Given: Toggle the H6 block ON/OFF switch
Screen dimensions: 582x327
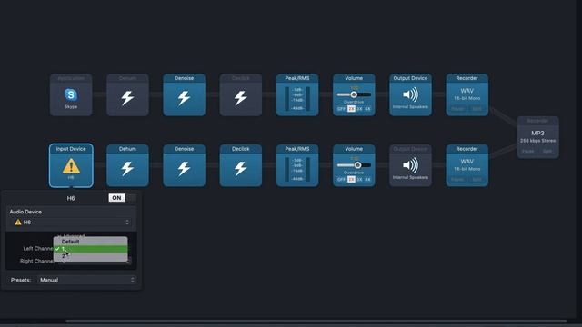Looking at the screenshot, I should tap(122, 198).
